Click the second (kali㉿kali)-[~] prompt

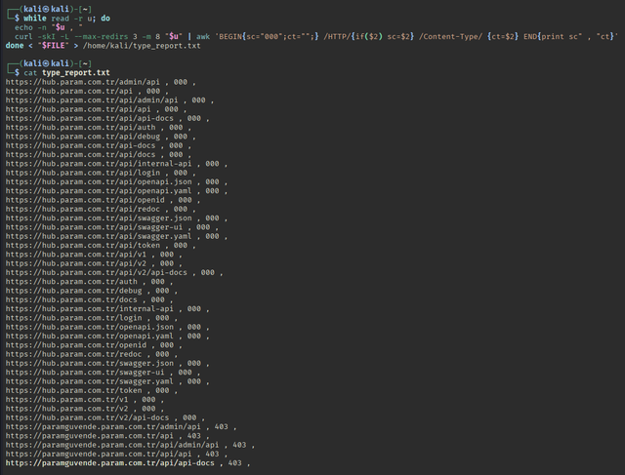50,63
